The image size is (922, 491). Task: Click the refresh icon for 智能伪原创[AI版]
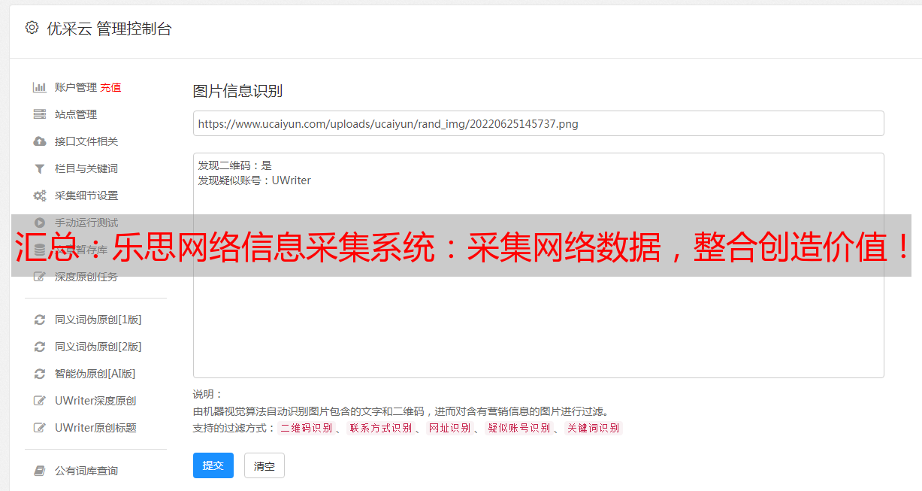click(40, 374)
